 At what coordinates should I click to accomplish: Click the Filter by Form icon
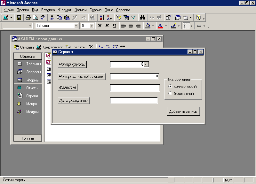[x=126, y=18]
